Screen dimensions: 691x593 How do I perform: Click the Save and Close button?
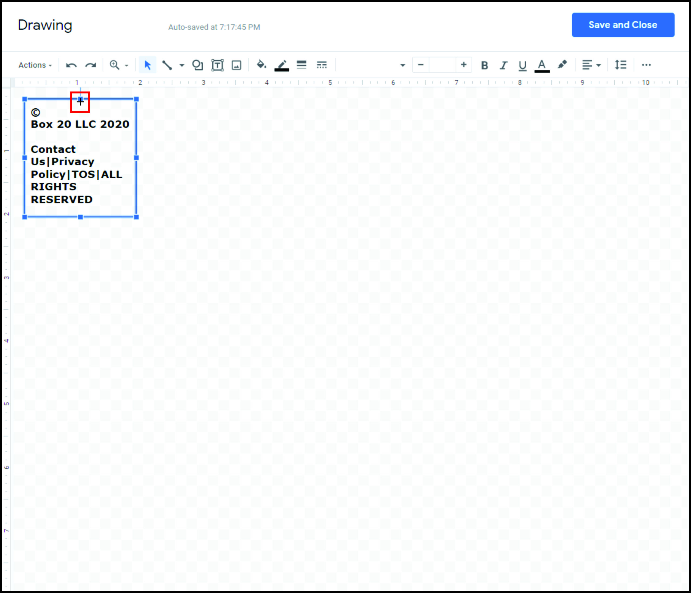(x=623, y=25)
